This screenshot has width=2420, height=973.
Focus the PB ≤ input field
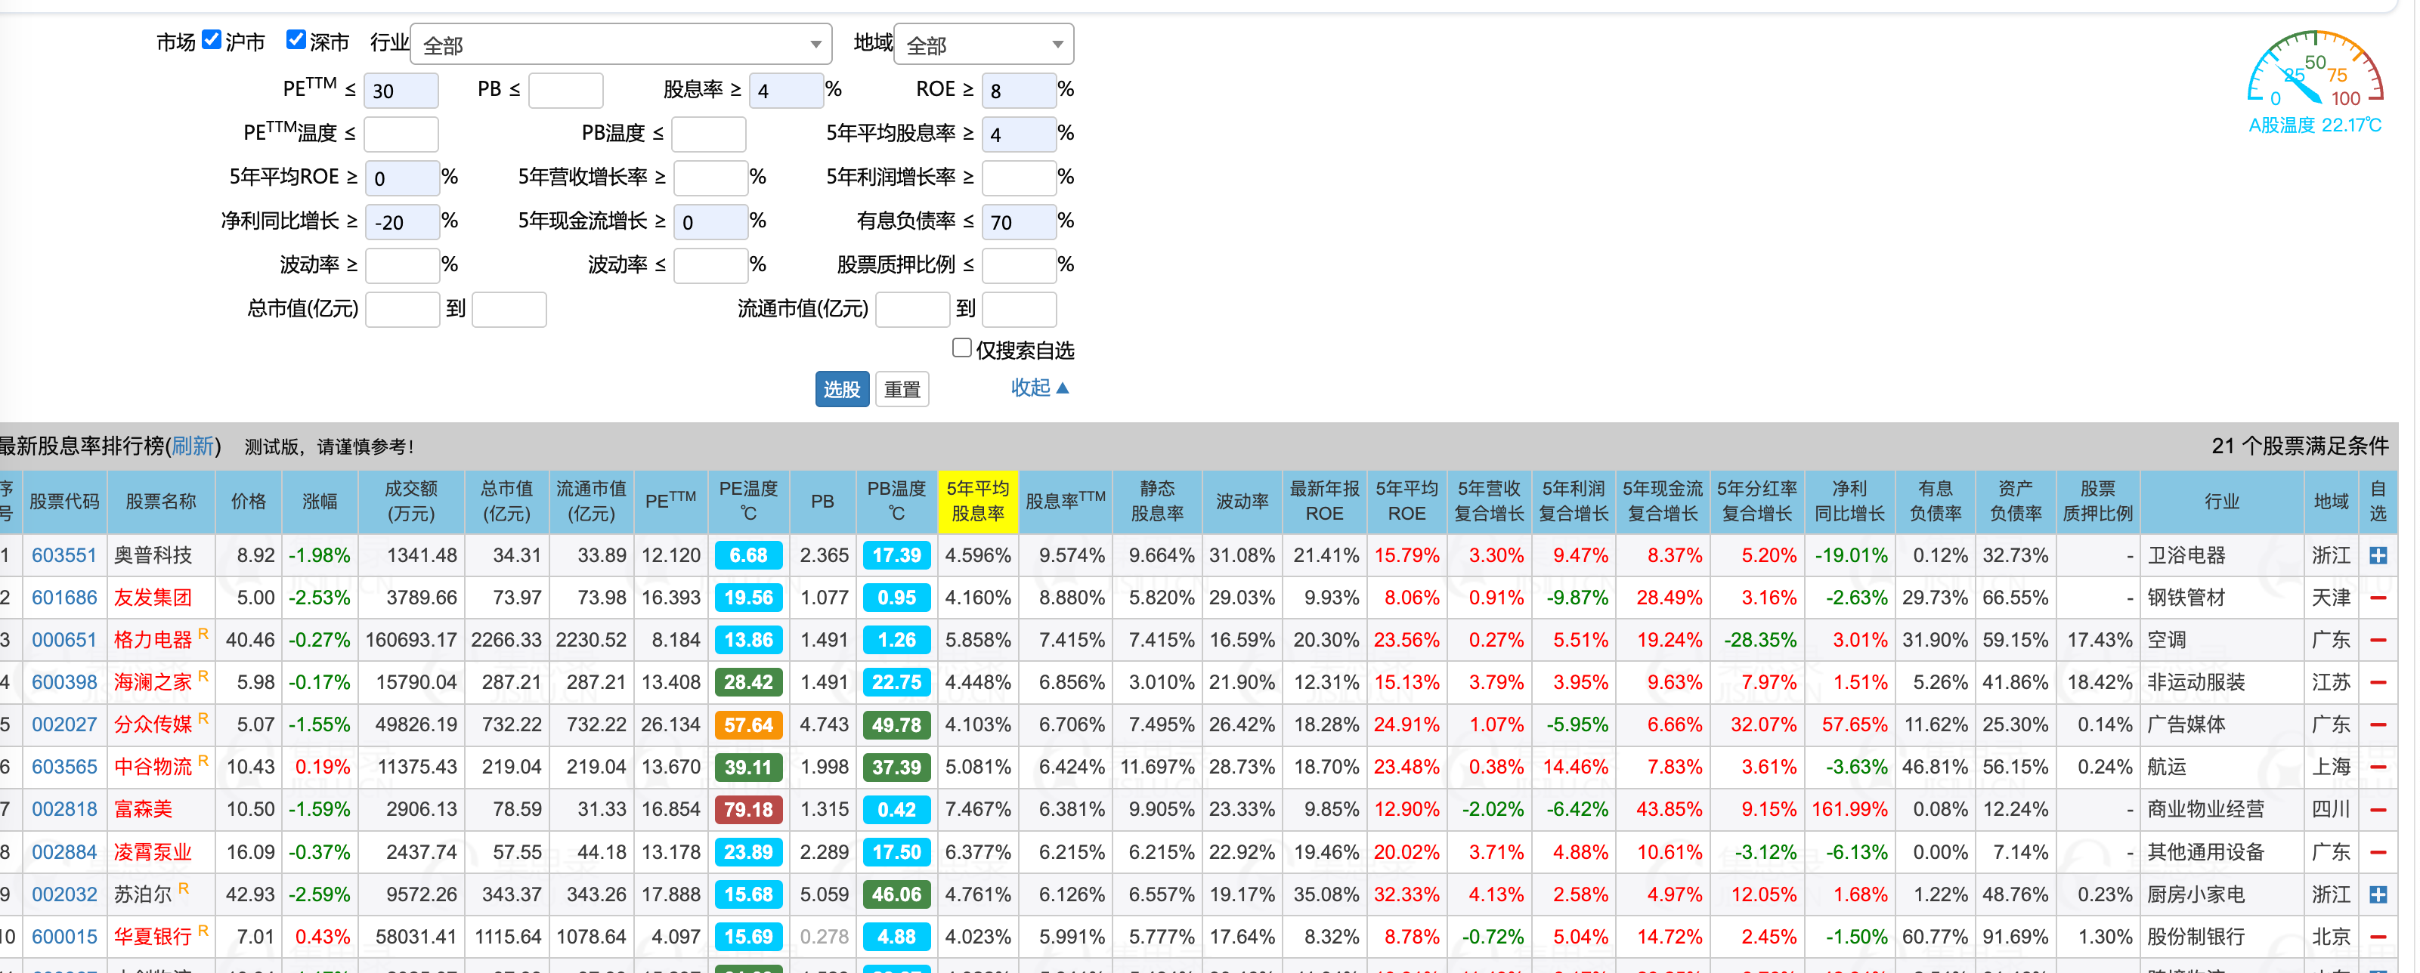[x=567, y=90]
